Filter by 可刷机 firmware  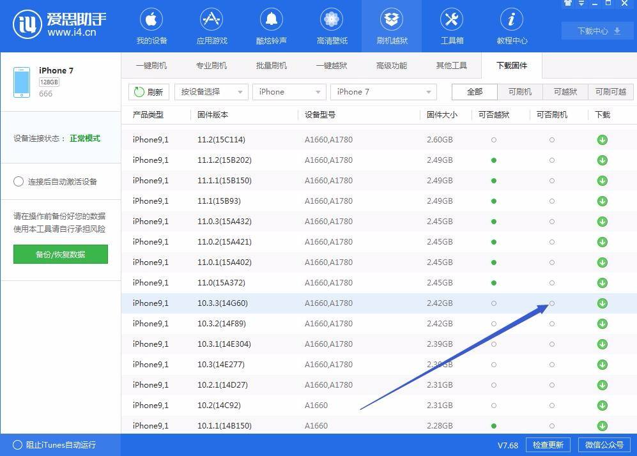(x=520, y=92)
